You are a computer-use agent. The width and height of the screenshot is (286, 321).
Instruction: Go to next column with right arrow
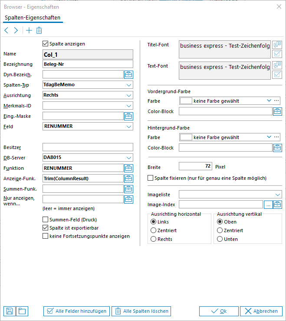(16, 30)
